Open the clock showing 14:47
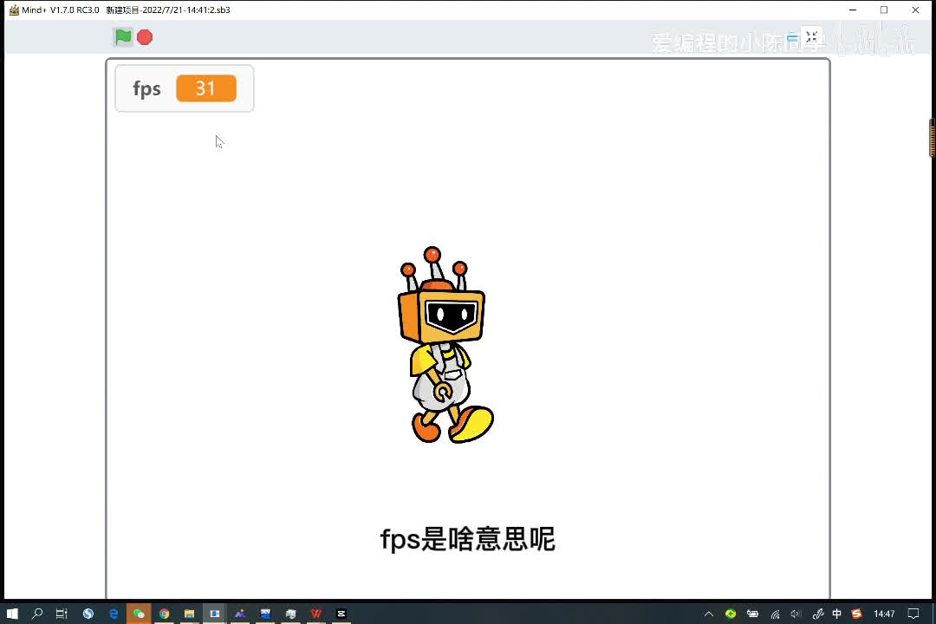The height and width of the screenshot is (624, 936). [x=884, y=614]
